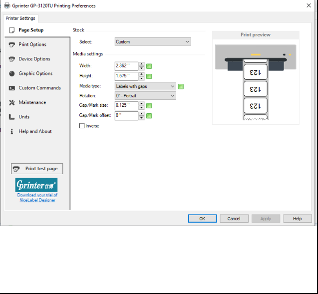Screen dimensions: 318x294
Task: Toggle green indicator next to Width
Action: [149, 66]
